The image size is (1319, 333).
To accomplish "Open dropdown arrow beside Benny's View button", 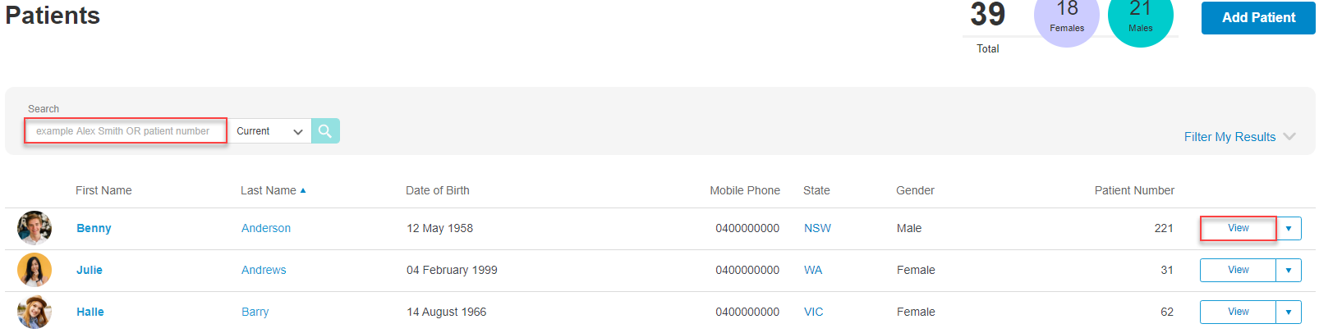I will 1289,228.
